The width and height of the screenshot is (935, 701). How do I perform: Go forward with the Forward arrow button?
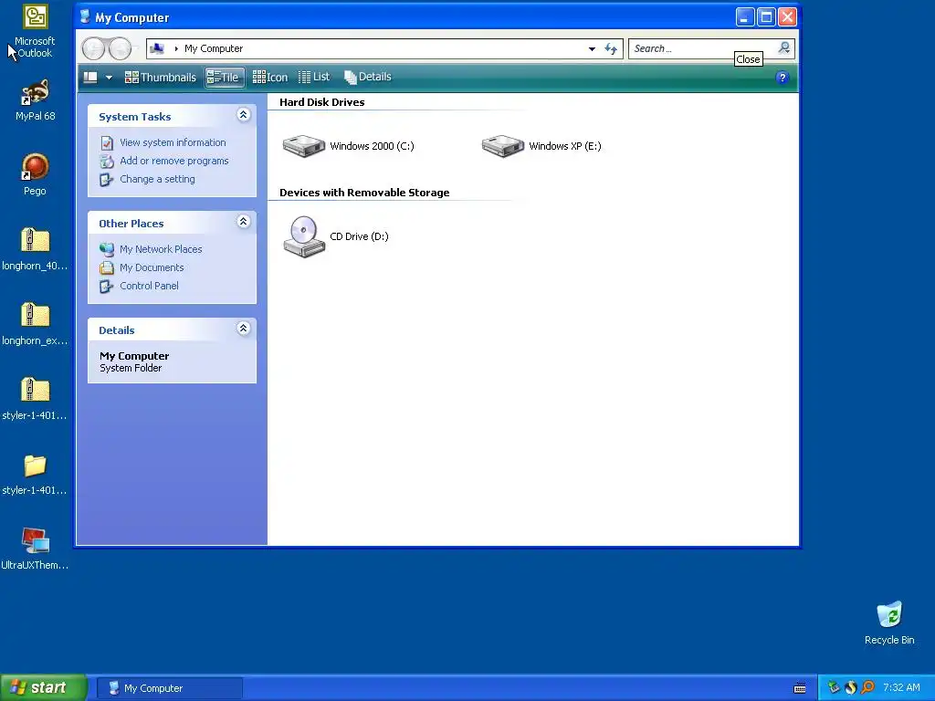click(120, 49)
